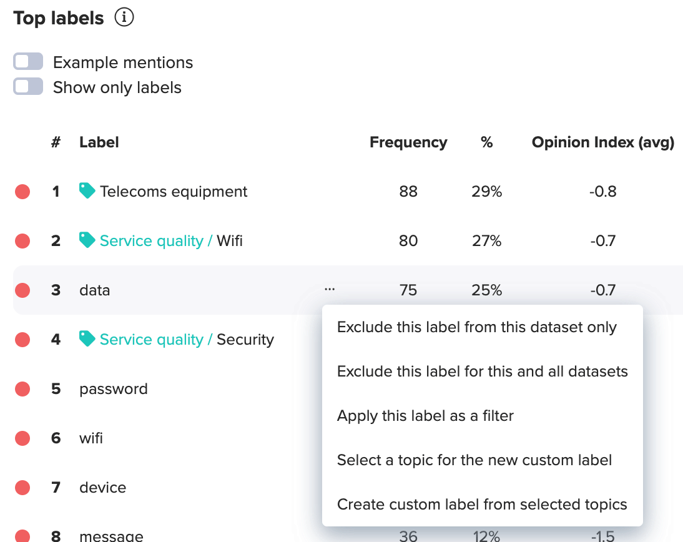Click the red sentiment dot beside password
This screenshot has height=542, width=683.
22,389
